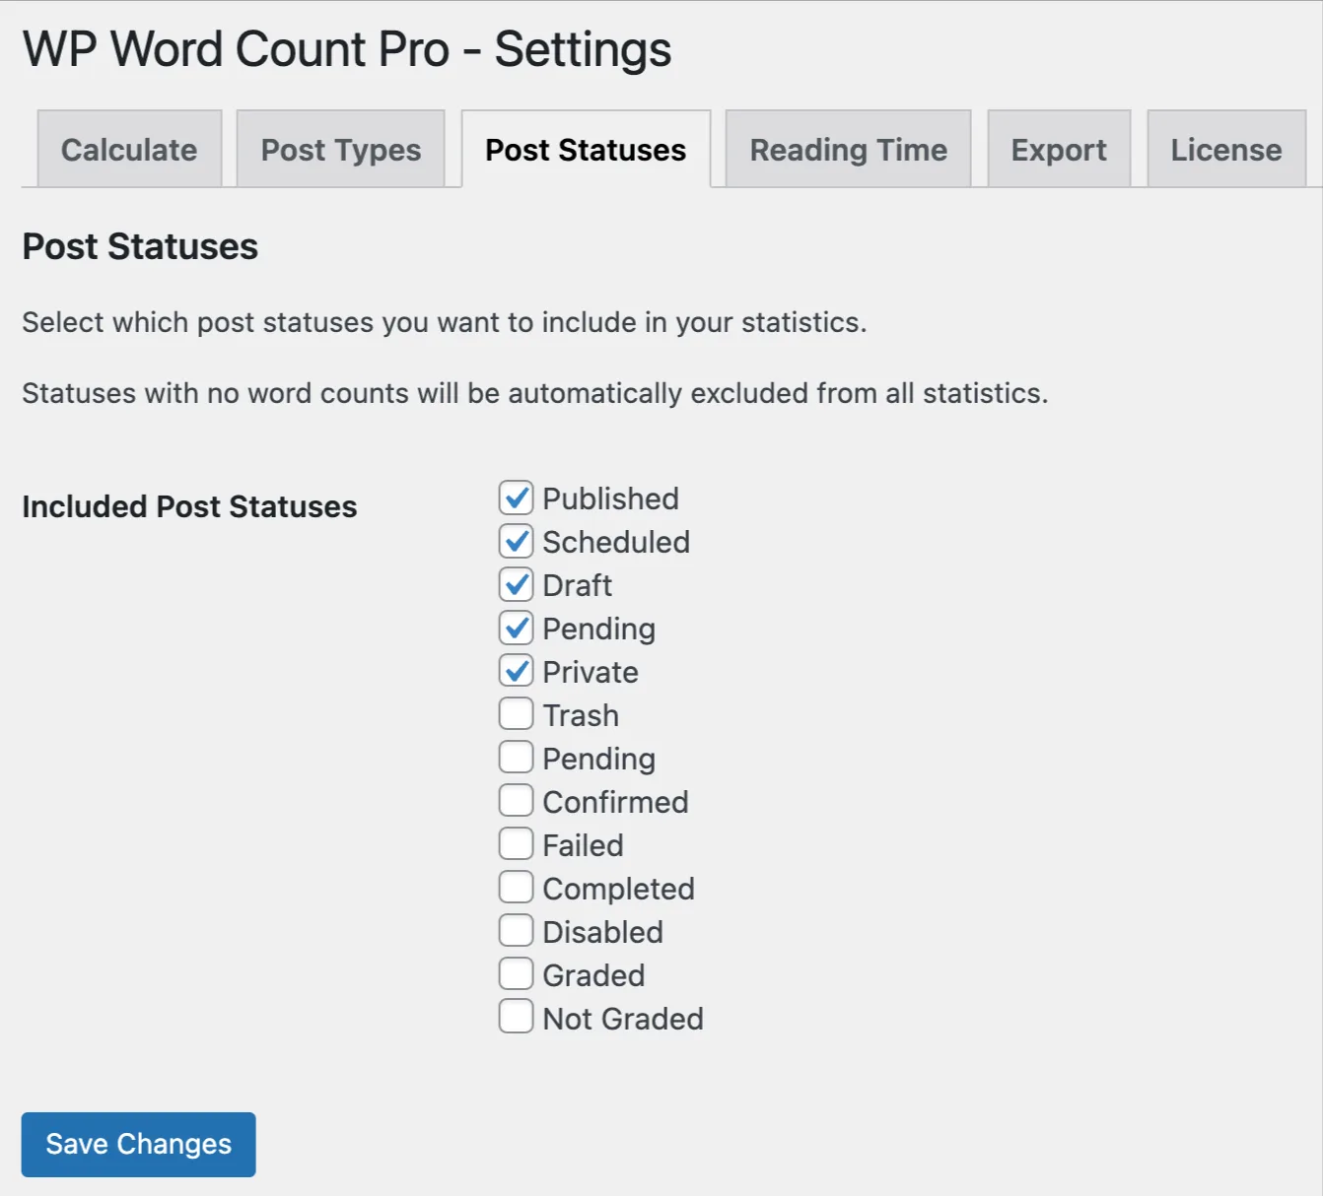Click the bold 'Post Statuses' section heading

click(140, 246)
